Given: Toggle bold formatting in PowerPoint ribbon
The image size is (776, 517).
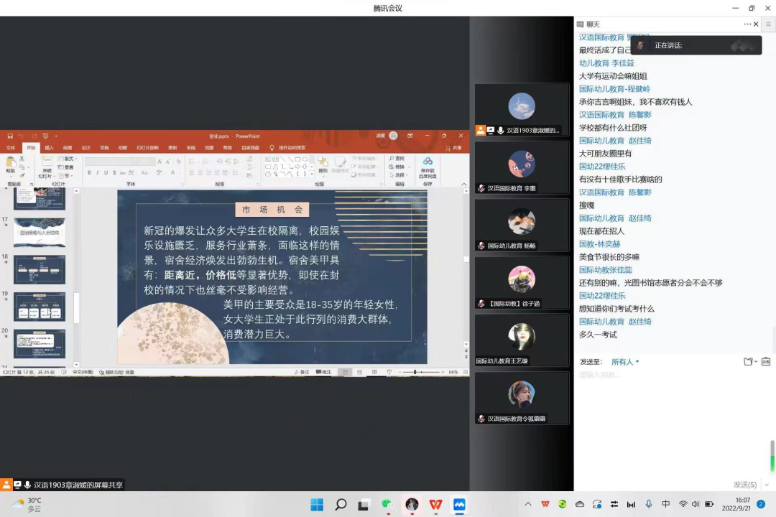Looking at the screenshot, I should click(89, 172).
